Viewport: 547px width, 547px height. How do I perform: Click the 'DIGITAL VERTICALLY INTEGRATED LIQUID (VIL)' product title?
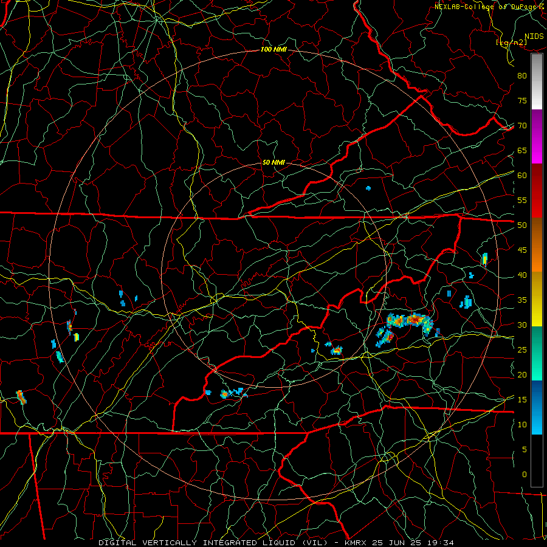tap(213, 543)
